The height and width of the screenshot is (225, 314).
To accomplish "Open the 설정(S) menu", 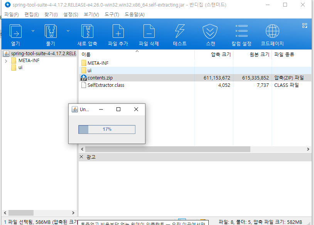I will 71,14.
